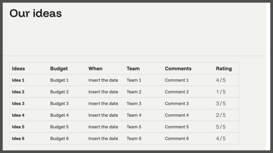Click the "Idea 6" cell
The height and width of the screenshot is (153, 273).
click(18, 138)
